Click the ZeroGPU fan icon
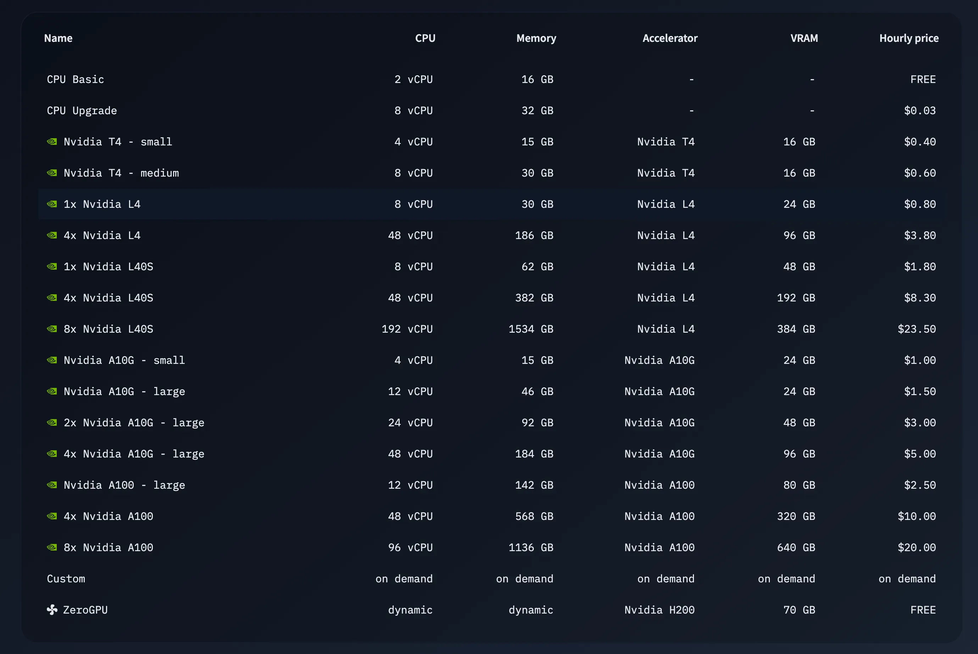The image size is (978, 654). [x=52, y=610]
